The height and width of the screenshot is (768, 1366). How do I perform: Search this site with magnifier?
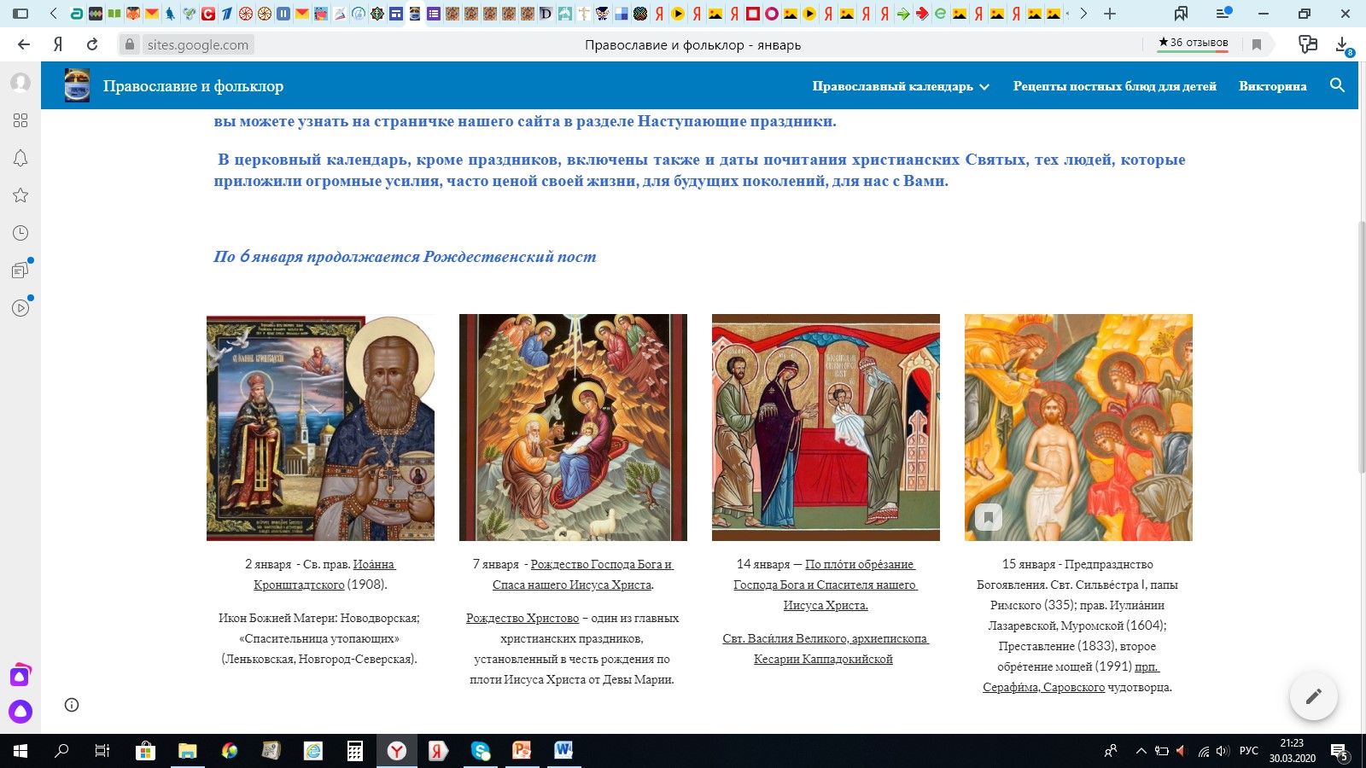pos(1337,85)
